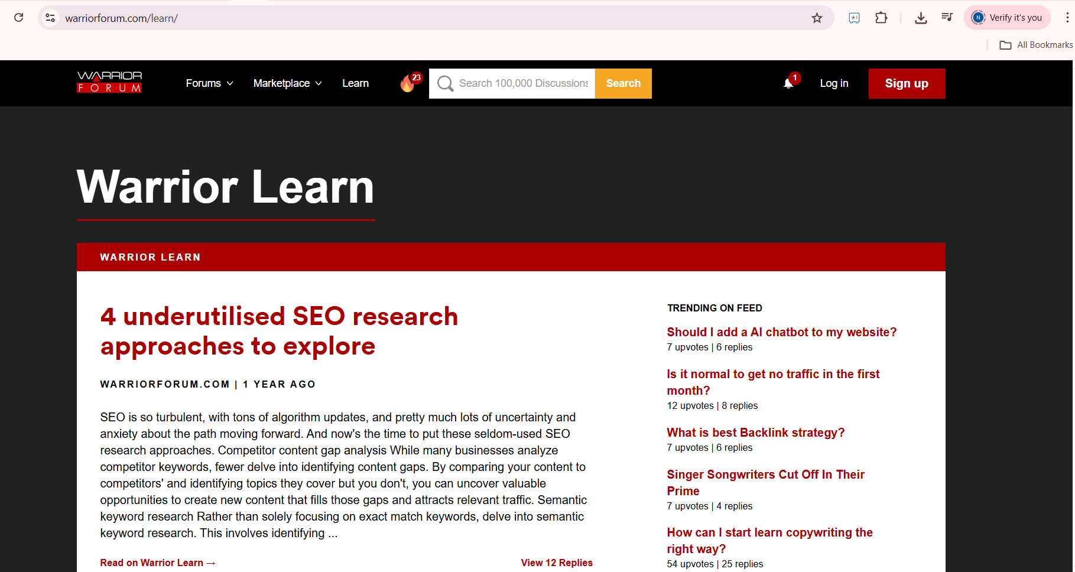Open site information icon in address bar
The image size is (1075, 572).
(51, 18)
